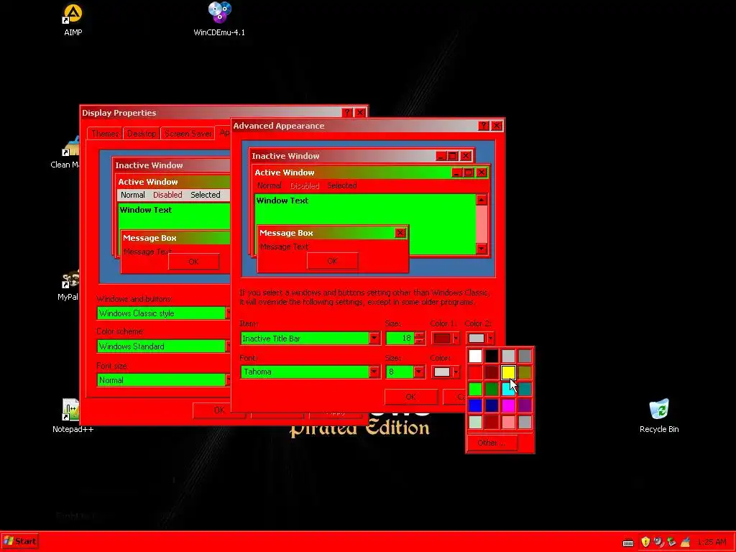
Task: Click the broom cleaner tray icon
Action: [685, 542]
